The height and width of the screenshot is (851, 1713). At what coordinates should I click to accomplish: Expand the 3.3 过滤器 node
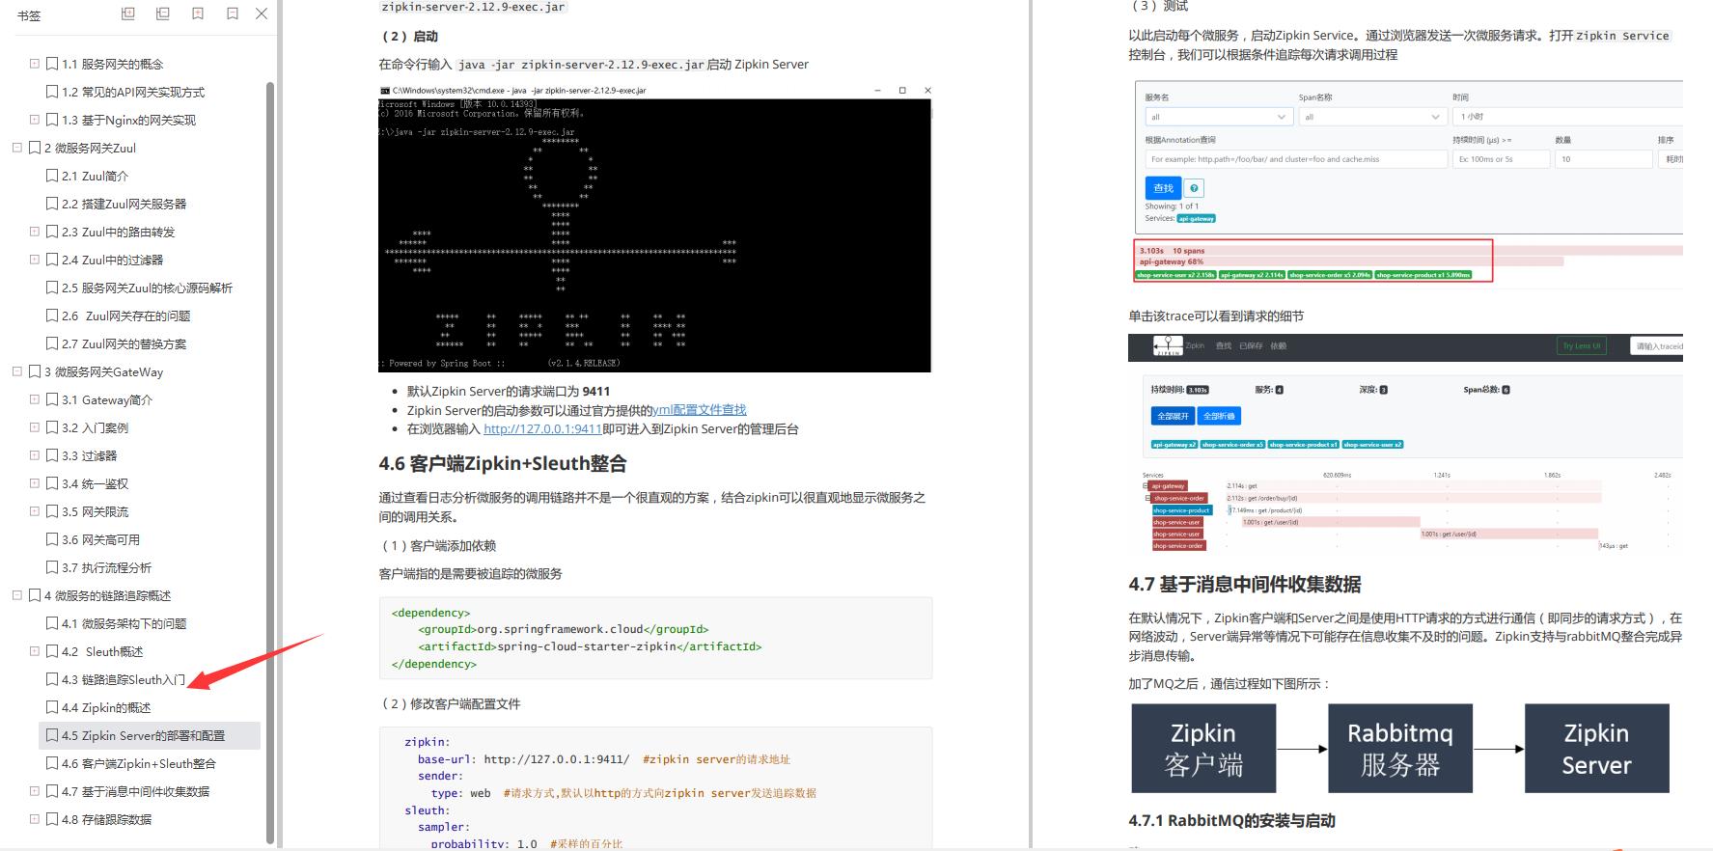(x=35, y=455)
